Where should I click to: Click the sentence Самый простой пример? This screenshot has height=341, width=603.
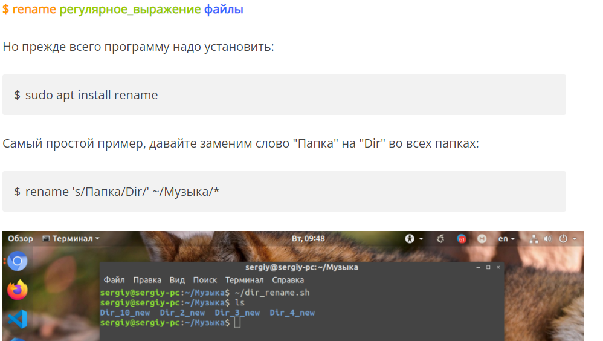pos(240,143)
